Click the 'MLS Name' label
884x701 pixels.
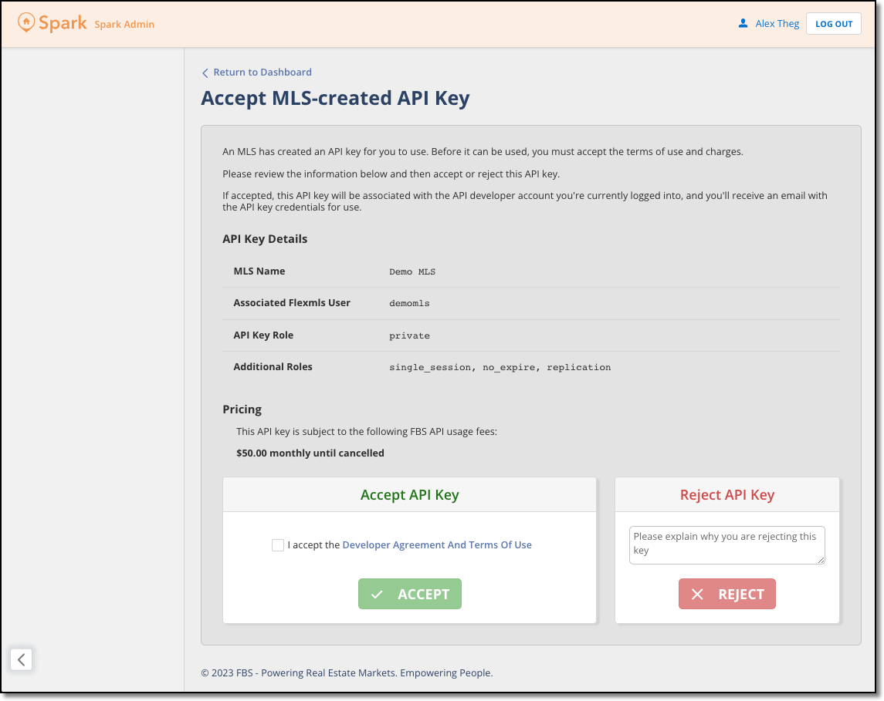click(x=259, y=271)
